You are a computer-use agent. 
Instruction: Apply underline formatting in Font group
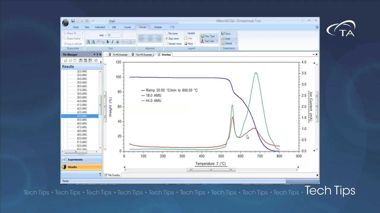(117, 42)
